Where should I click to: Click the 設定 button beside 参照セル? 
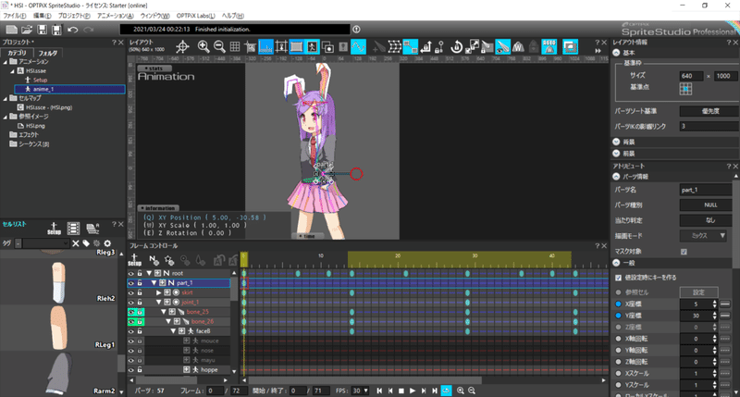tap(699, 291)
